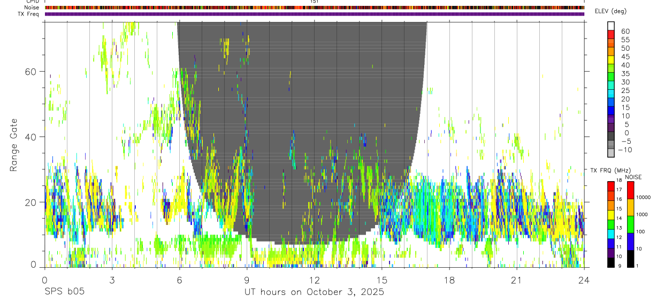The width and height of the screenshot is (657, 303).
Task: Click the 'Noise' row label at top left
Action: (31, 7)
